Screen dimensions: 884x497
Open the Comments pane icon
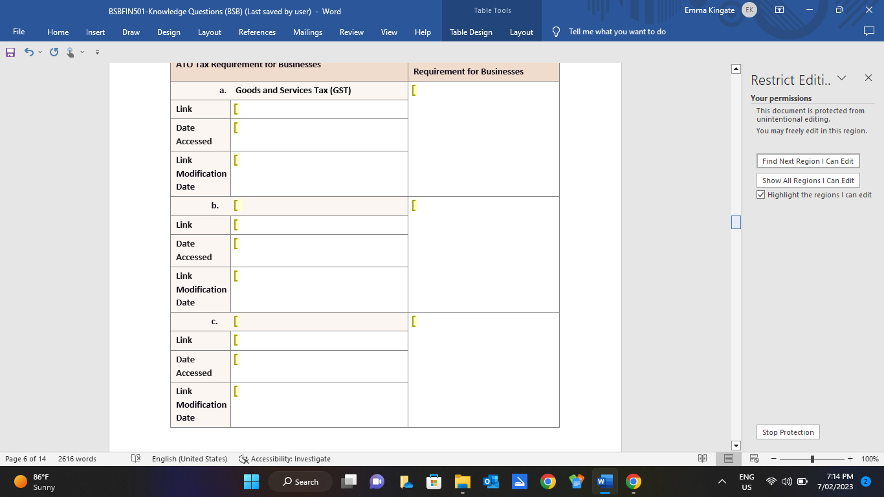pyautogui.click(x=868, y=31)
